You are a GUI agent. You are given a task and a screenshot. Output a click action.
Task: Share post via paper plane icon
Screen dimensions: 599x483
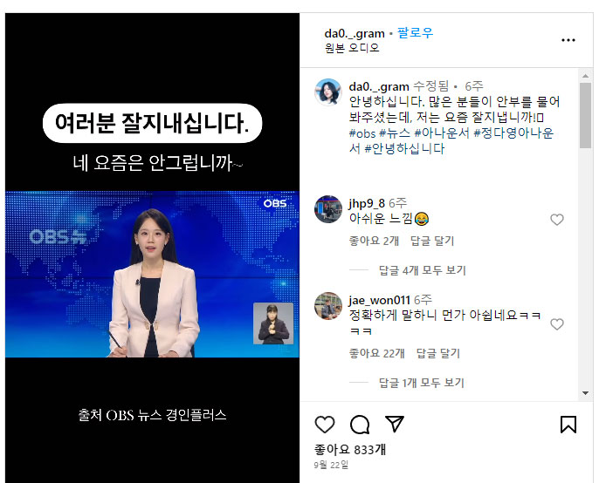[395, 424]
